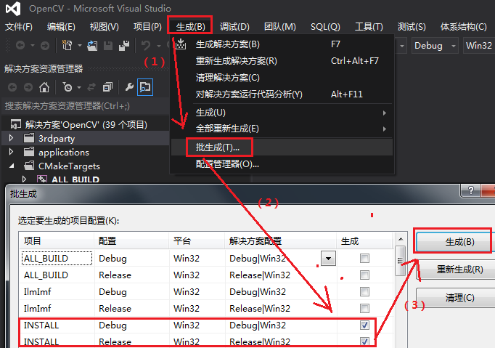This screenshot has width=495, height=348.
Task: Click the Solution Explorer refresh icon
Action: pos(91,87)
